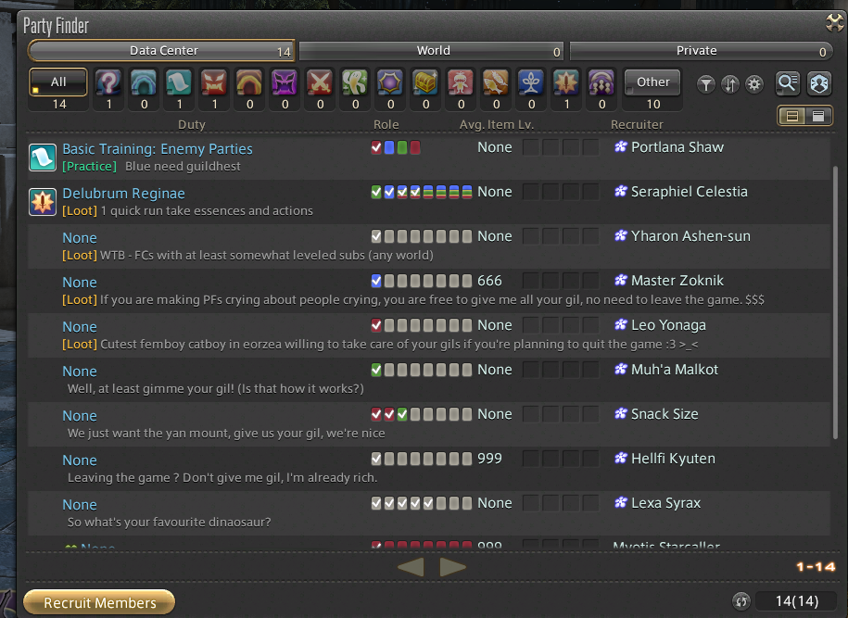Click the Duty column header
The width and height of the screenshot is (848, 618).
(x=192, y=124)
